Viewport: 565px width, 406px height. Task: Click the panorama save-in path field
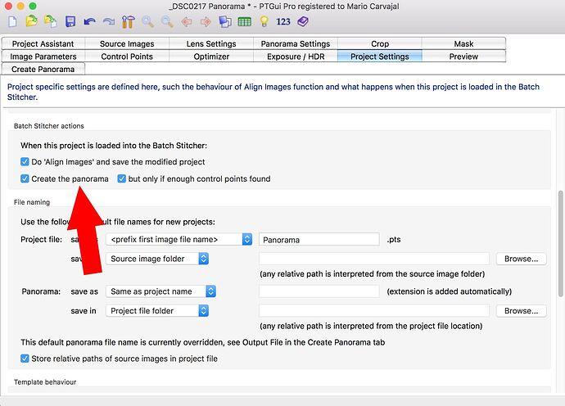(374, 310)
